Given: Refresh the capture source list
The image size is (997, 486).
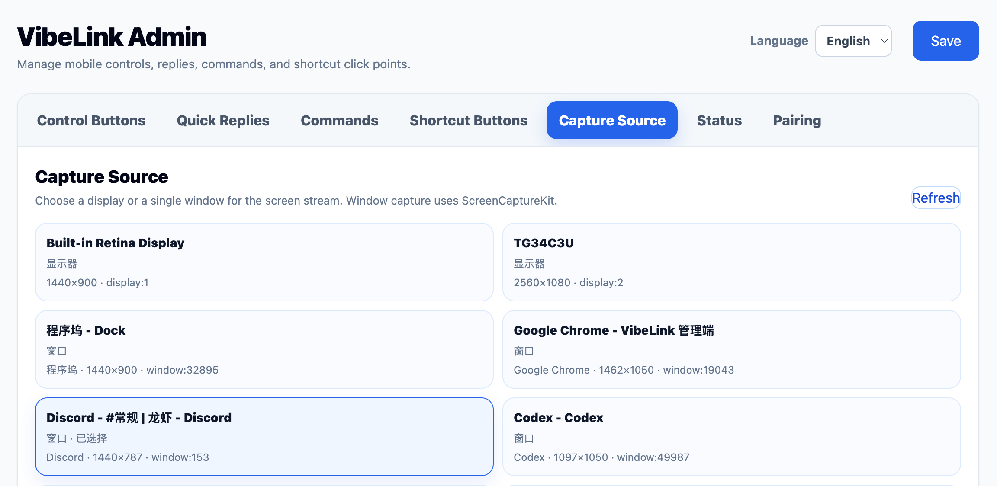Looking at the screenshot, I should pos(936,198).
